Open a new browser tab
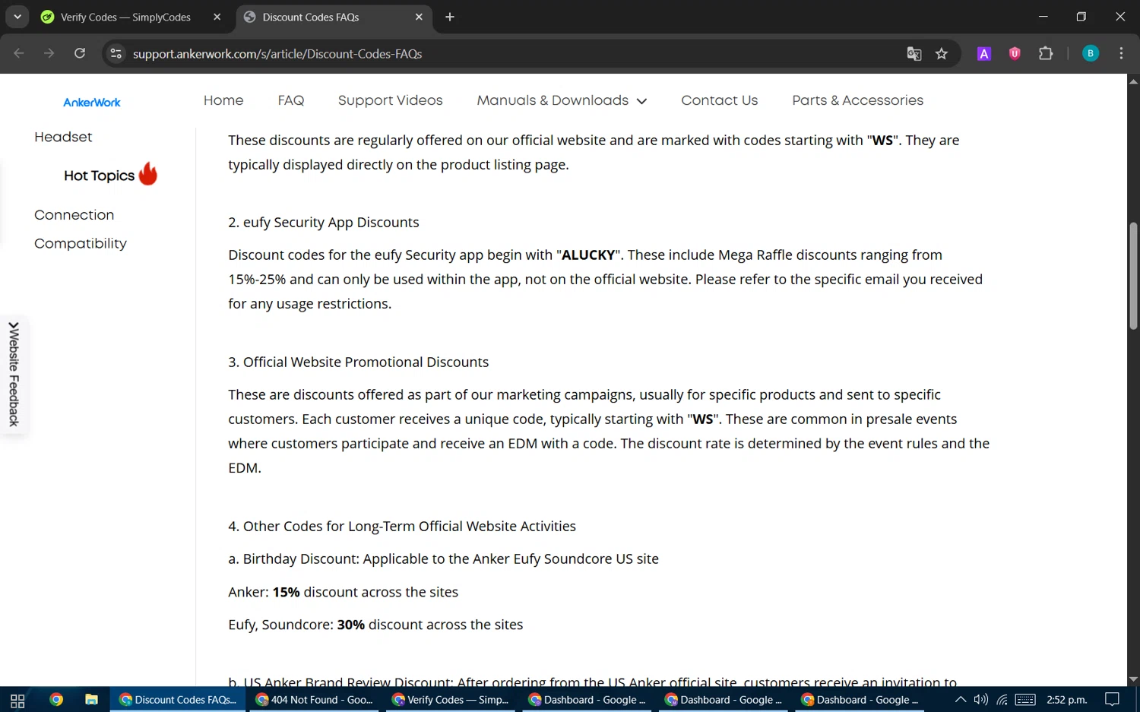 (x=450, y=17)
